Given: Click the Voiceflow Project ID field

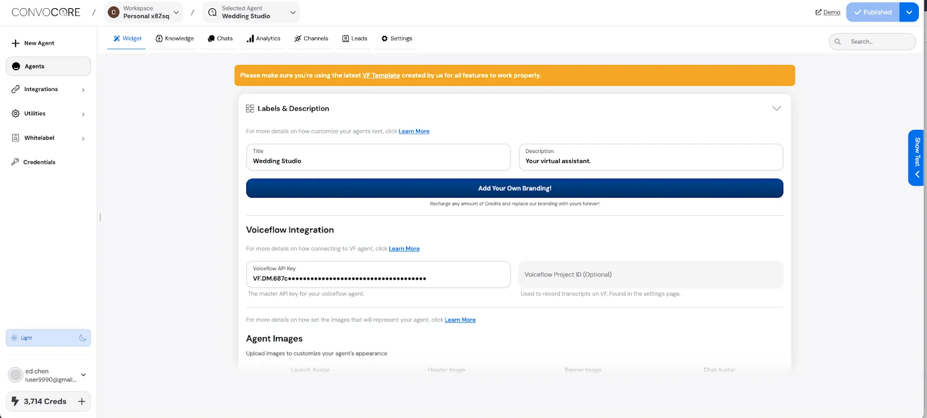Looking at the screenshot, I should click(x=651, y=274).
